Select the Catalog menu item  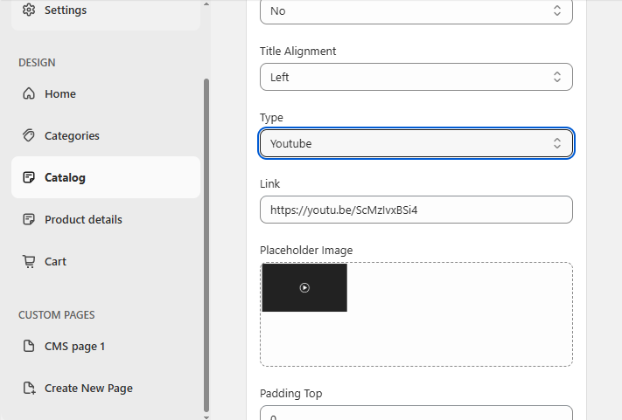coord(106,177)
